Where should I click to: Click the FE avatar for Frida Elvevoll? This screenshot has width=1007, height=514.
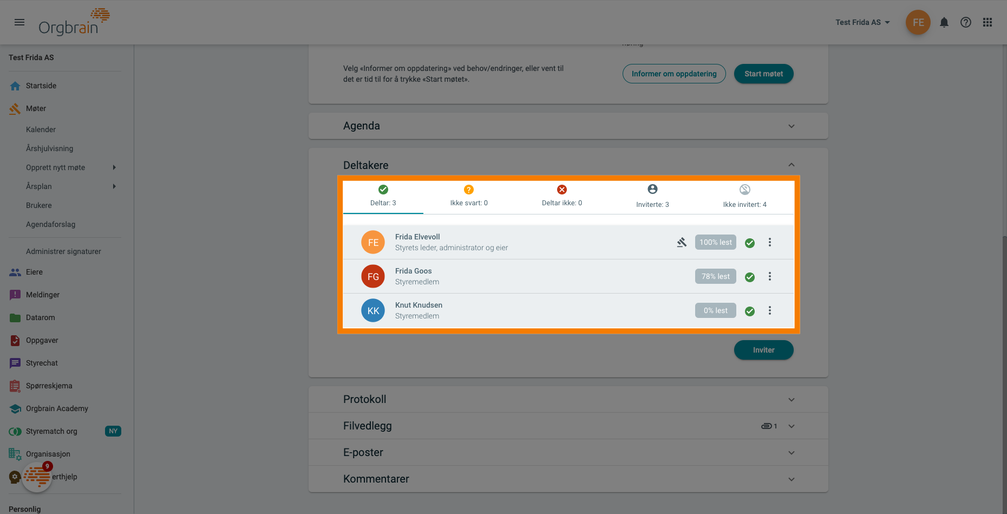[x=373, y=242]
